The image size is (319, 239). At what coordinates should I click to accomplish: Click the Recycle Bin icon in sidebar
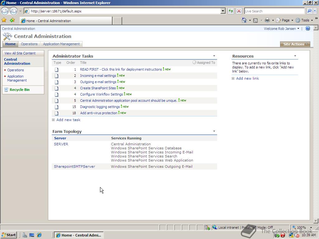click(x=6, y=90)
